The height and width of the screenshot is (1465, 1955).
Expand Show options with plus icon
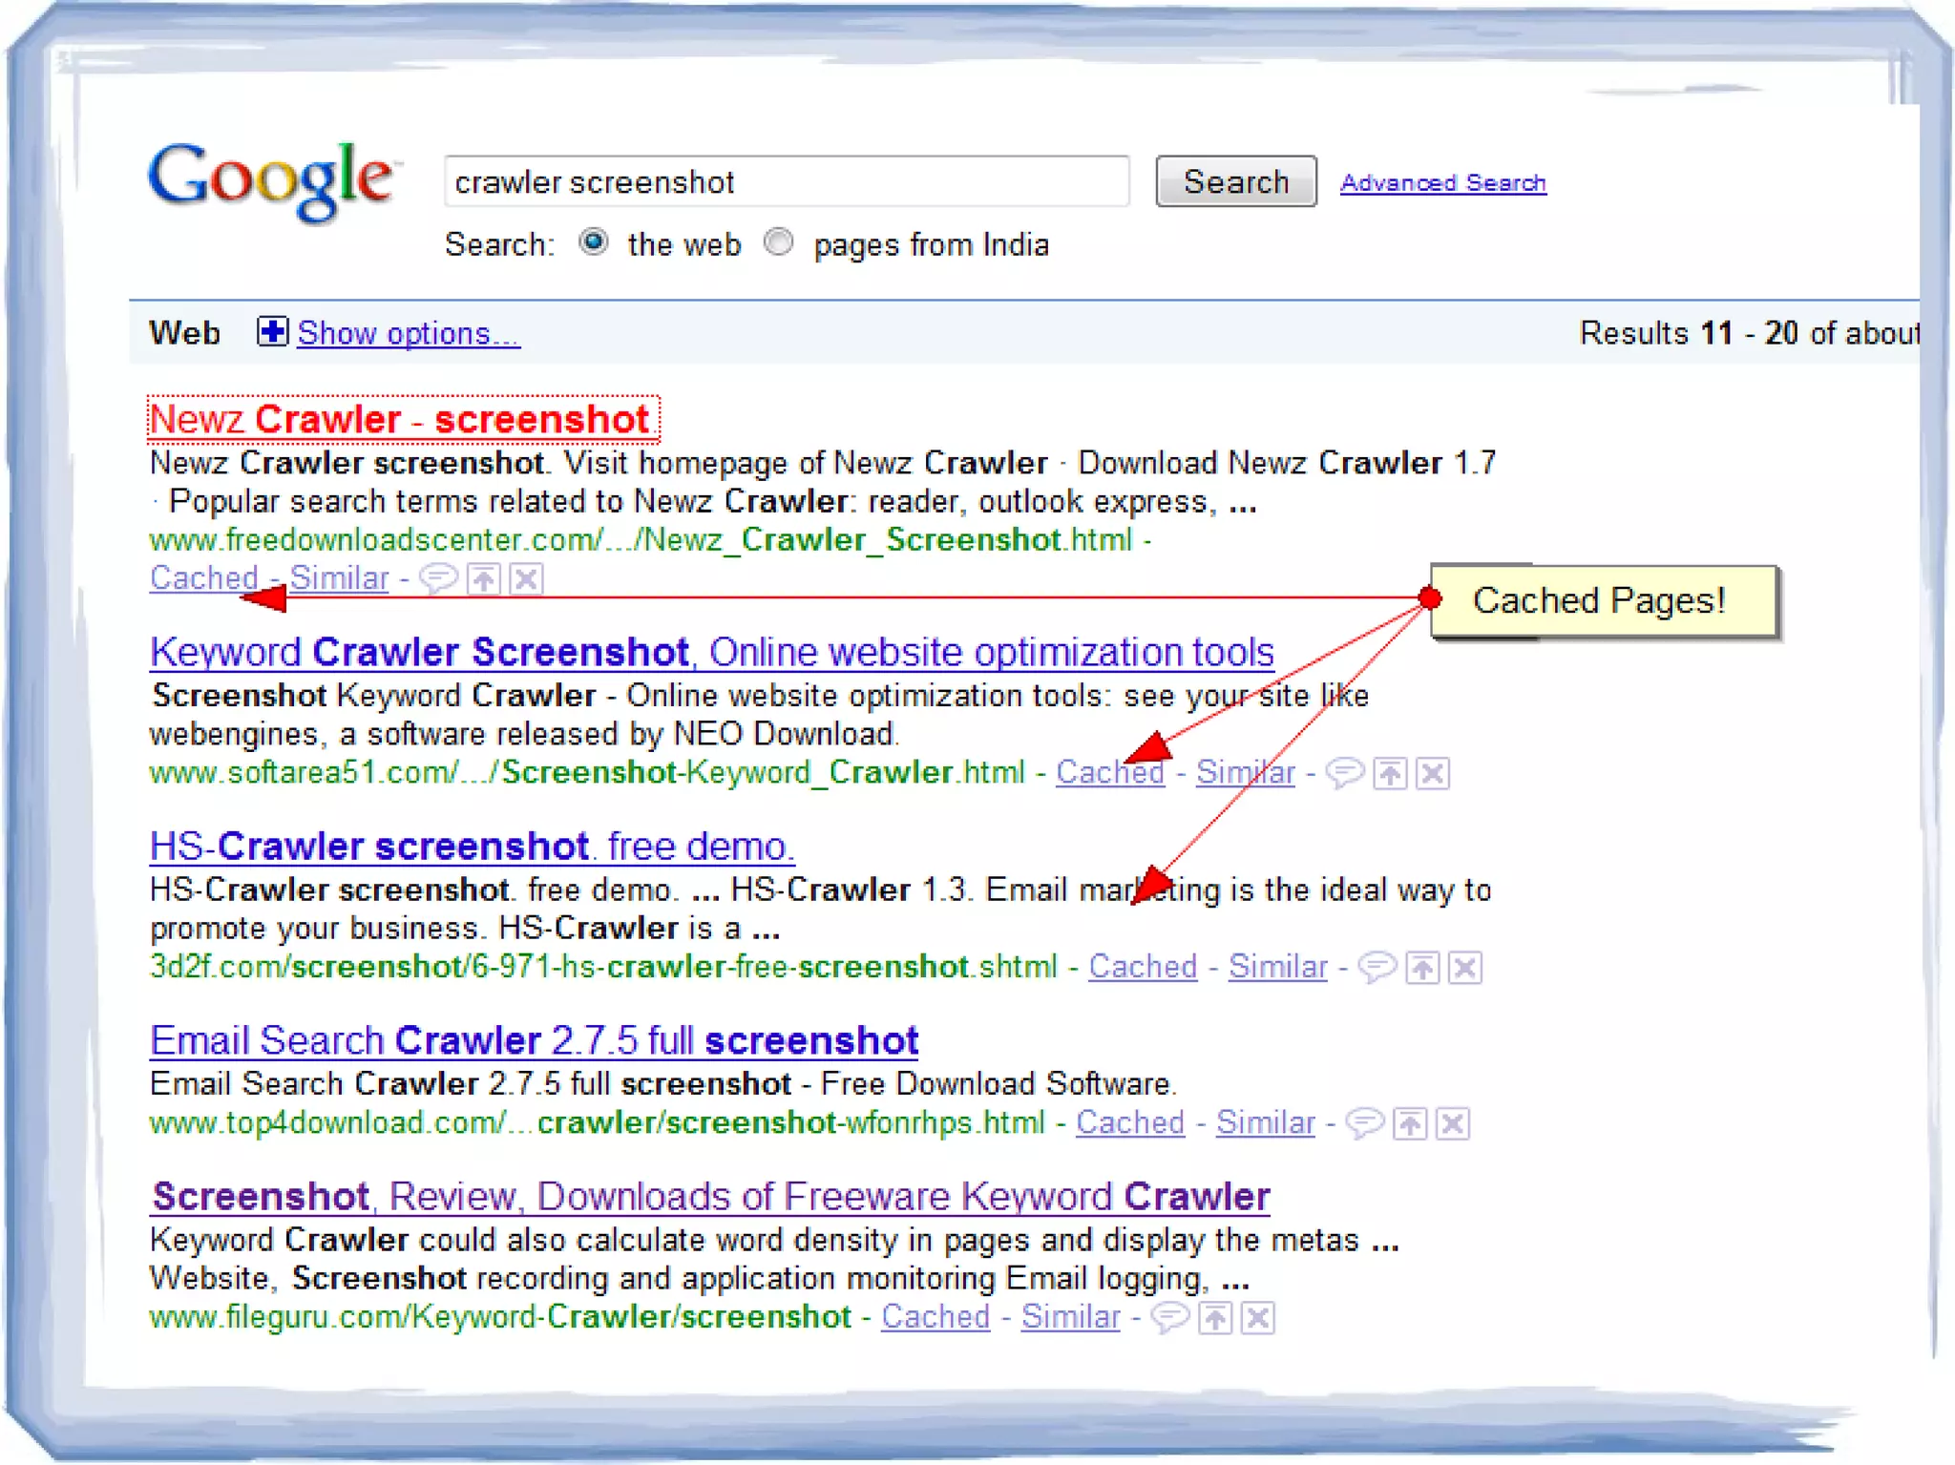pos(272,332)
